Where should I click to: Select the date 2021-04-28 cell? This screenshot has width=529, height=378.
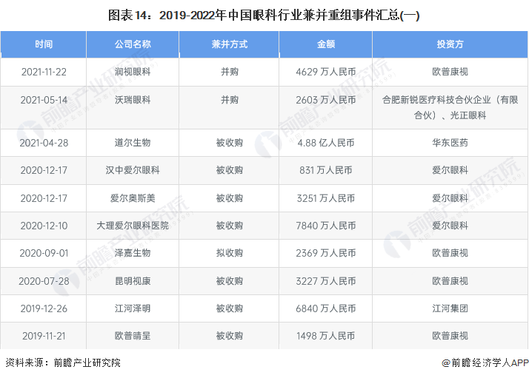pos(44,143)
